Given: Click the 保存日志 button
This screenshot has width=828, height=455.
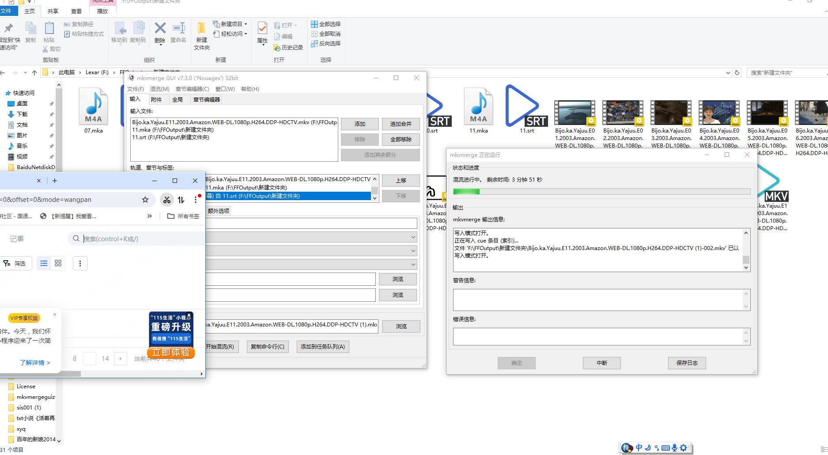Looking at the screenshot, I should (x=687, y=363).
